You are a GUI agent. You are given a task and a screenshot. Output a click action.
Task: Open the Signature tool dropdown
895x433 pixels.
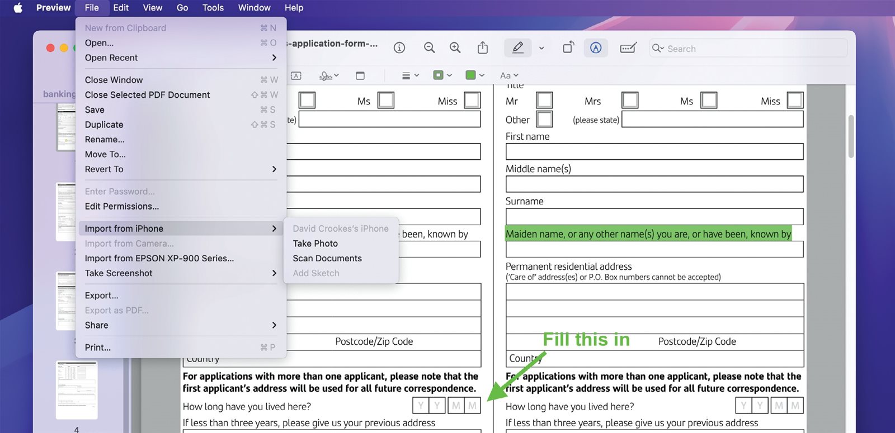tap(329, 75)
